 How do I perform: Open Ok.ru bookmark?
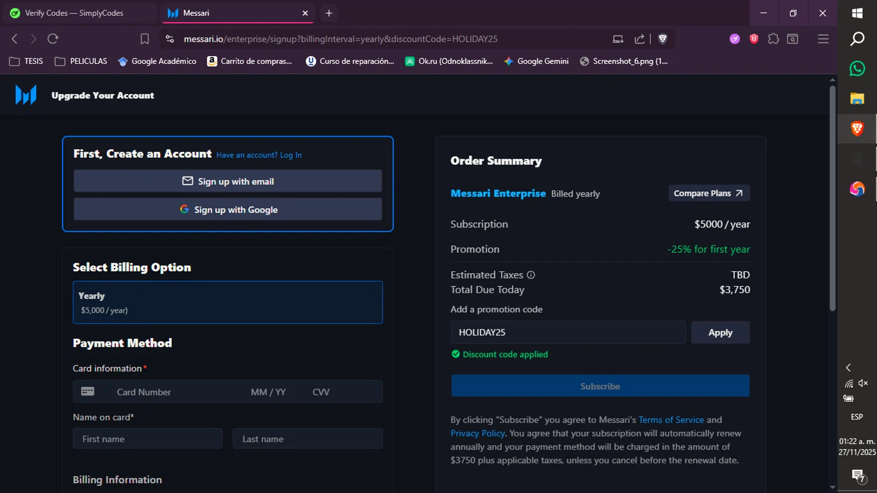click(449, 61)
